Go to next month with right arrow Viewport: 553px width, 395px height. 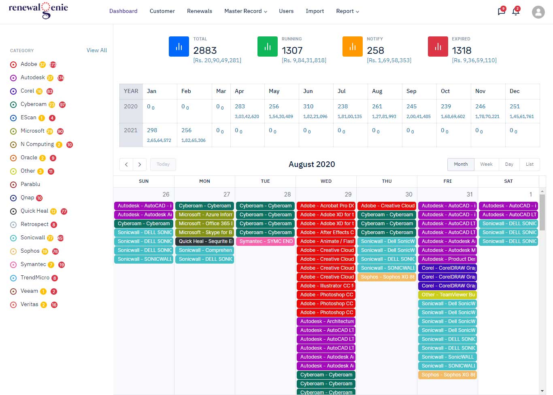tap(140, 164)
